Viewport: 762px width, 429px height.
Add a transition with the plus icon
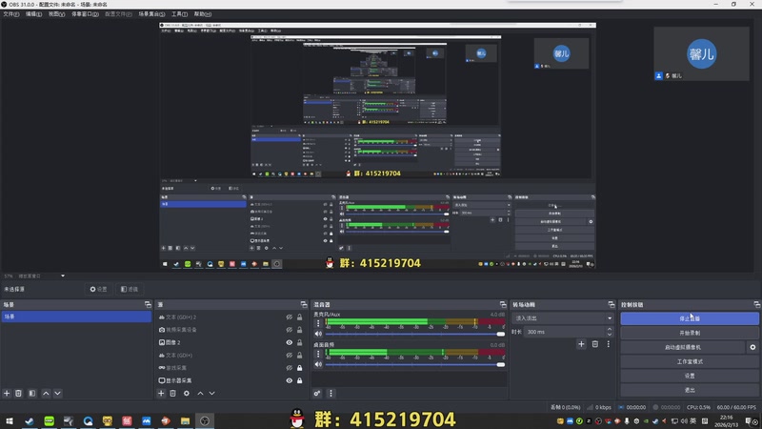coord(581,344)
